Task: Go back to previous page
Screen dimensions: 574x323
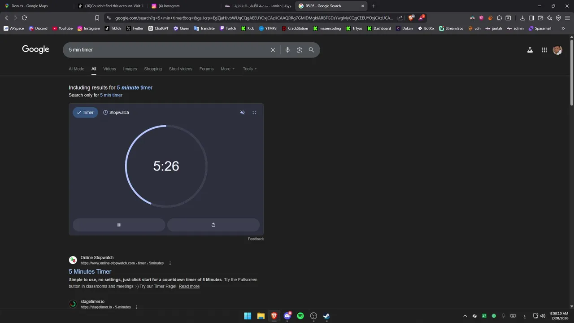Action: (x=6, y=18)
